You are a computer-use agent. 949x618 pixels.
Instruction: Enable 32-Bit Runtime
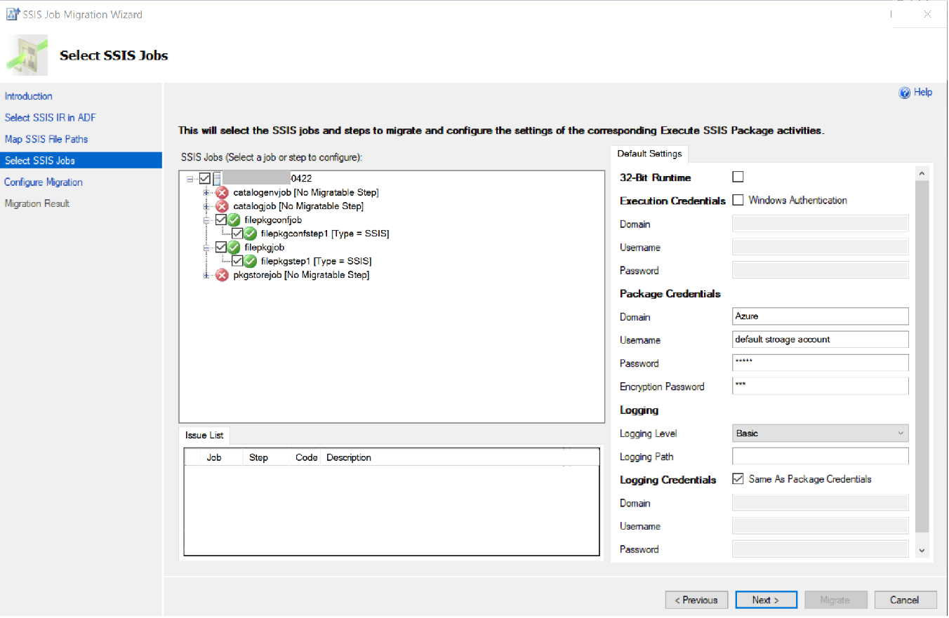coord(737,177)
